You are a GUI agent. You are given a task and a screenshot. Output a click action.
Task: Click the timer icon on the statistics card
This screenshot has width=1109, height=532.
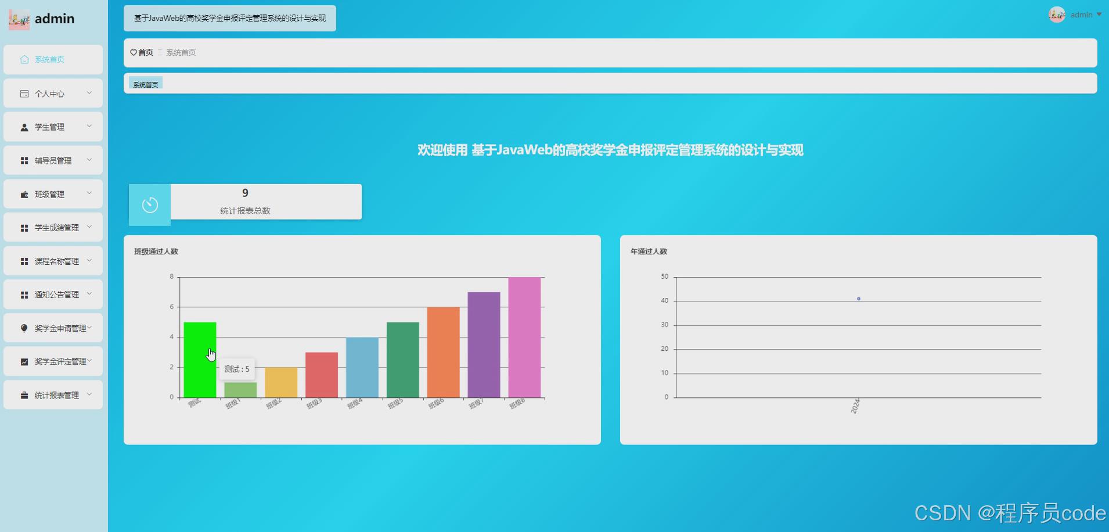point(150,205)
